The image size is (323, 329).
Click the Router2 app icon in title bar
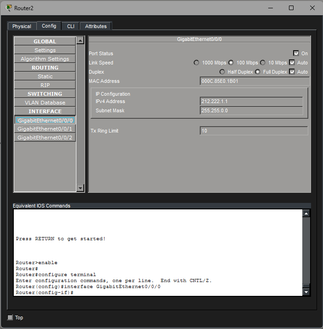tap(8, 8)
